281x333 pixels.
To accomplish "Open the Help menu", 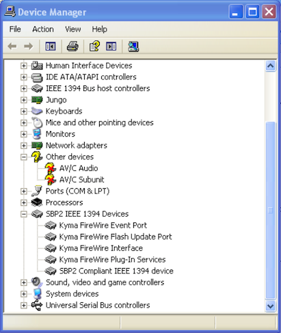I will (x=99, y=29).
